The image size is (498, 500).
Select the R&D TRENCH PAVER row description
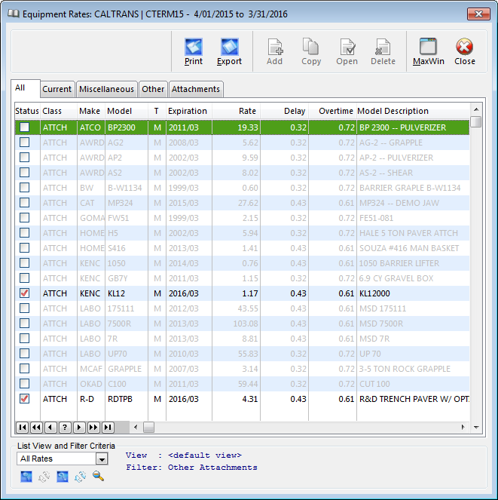click(414, 399)
